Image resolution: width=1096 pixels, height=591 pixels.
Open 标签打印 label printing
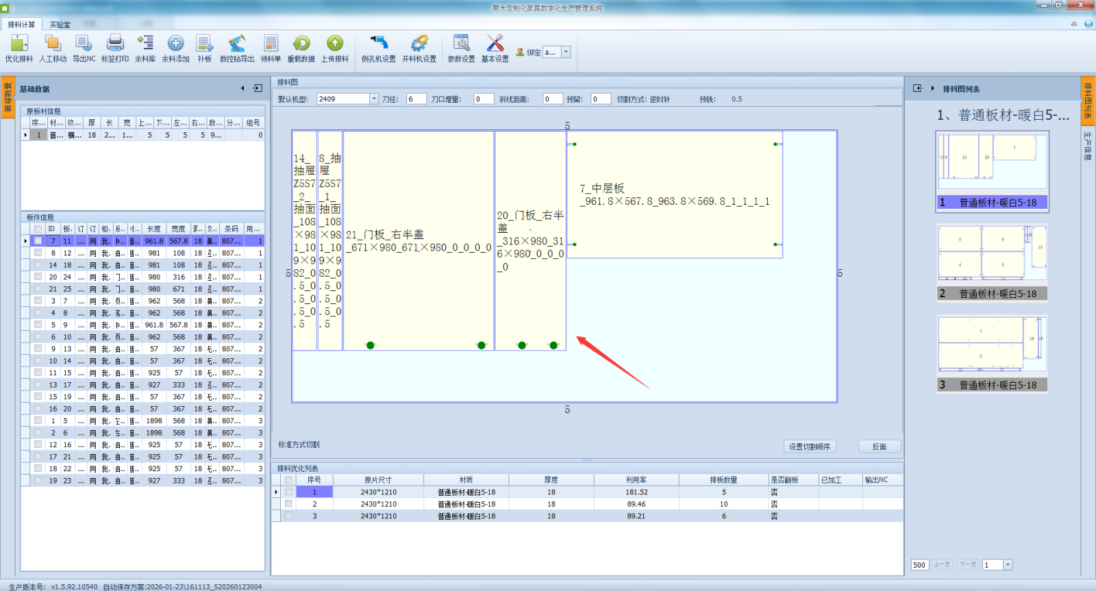(115, 48)
